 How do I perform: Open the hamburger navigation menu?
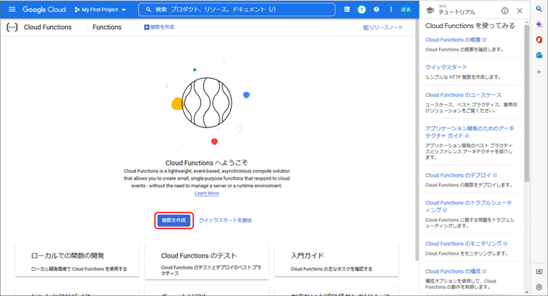(x=12, y=10)
